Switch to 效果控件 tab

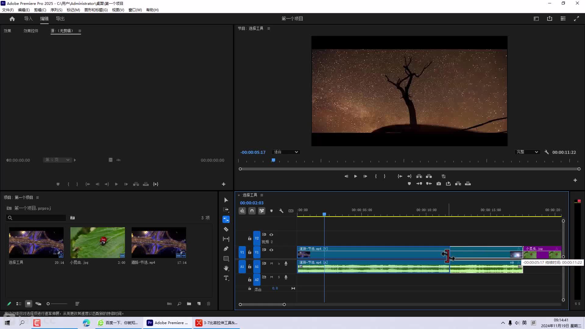31,31
